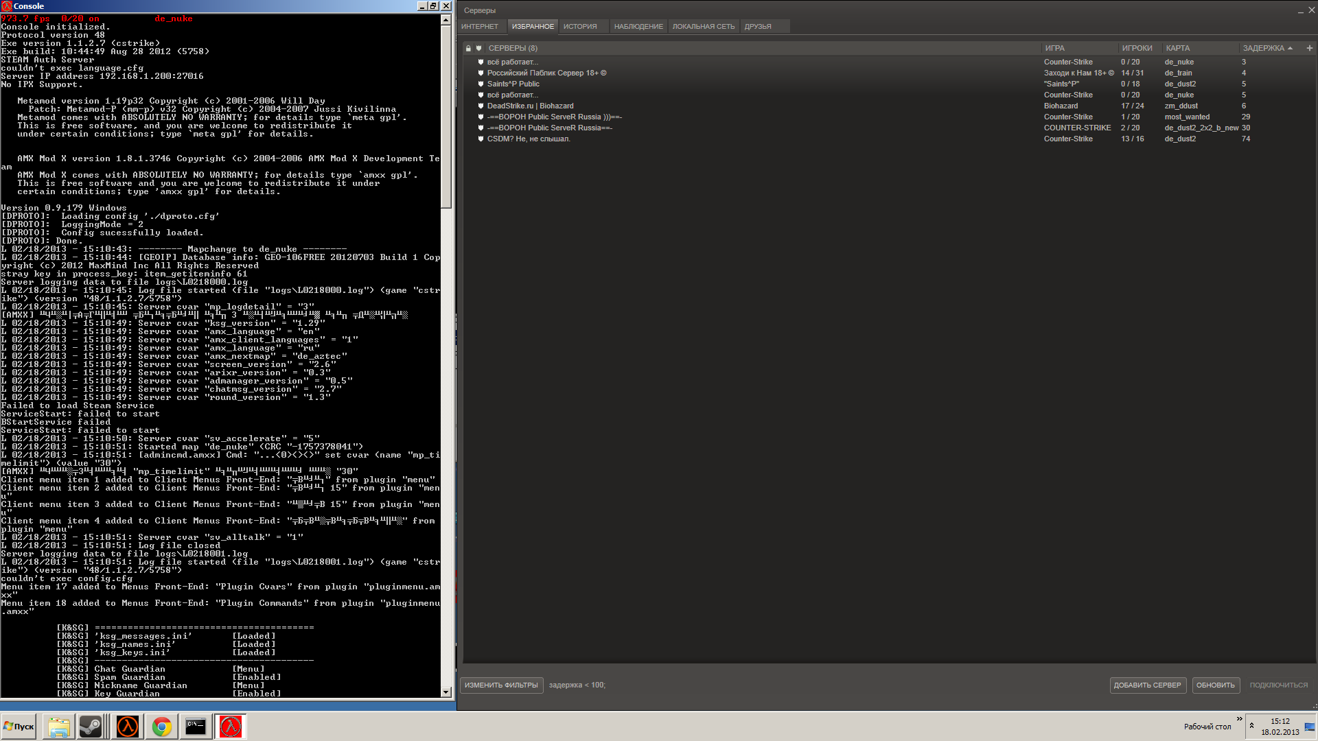1318x741 pixels.
Task: Open the Steam taskbar icon
Action: [x=91, y=727]
